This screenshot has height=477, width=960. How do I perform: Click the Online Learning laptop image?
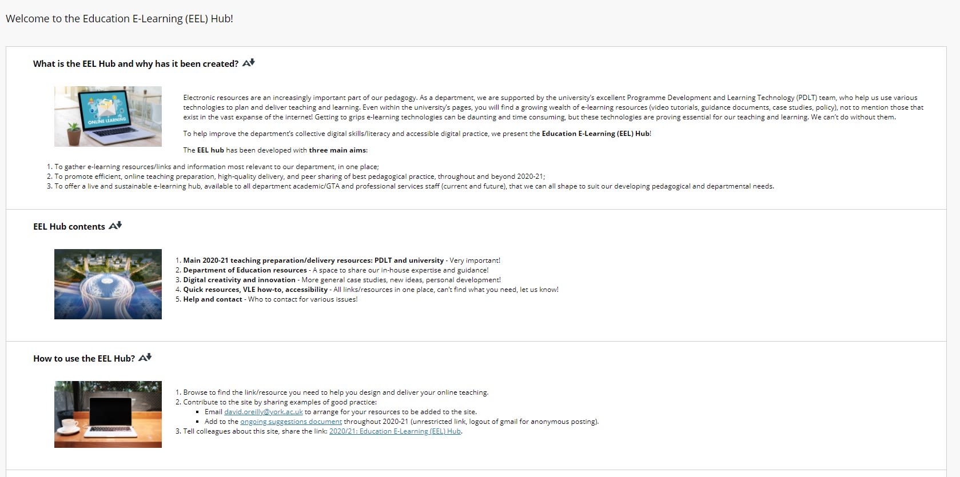click(108, 117)
